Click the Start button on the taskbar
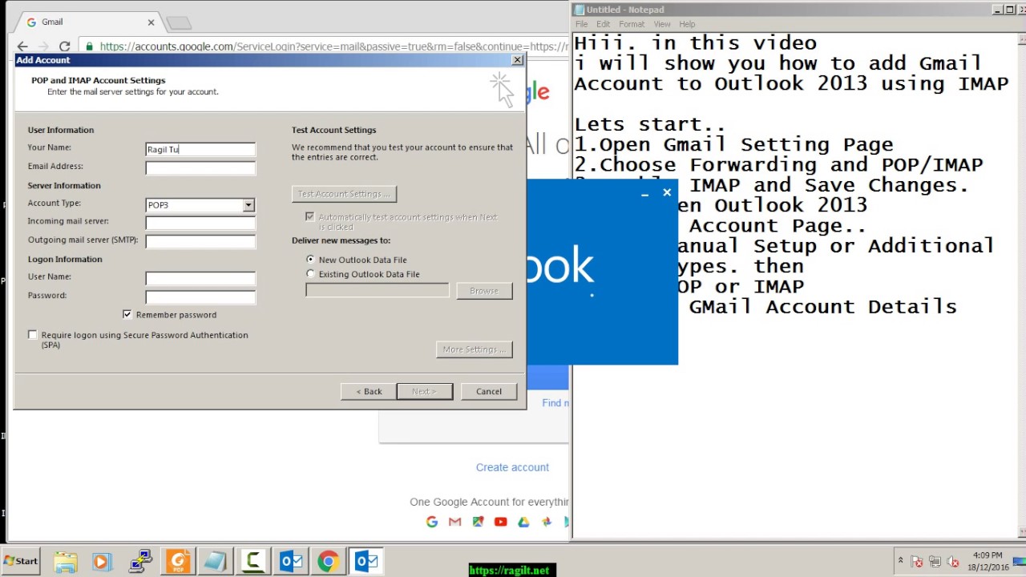The image size is (1026, 577). point(21,561)
